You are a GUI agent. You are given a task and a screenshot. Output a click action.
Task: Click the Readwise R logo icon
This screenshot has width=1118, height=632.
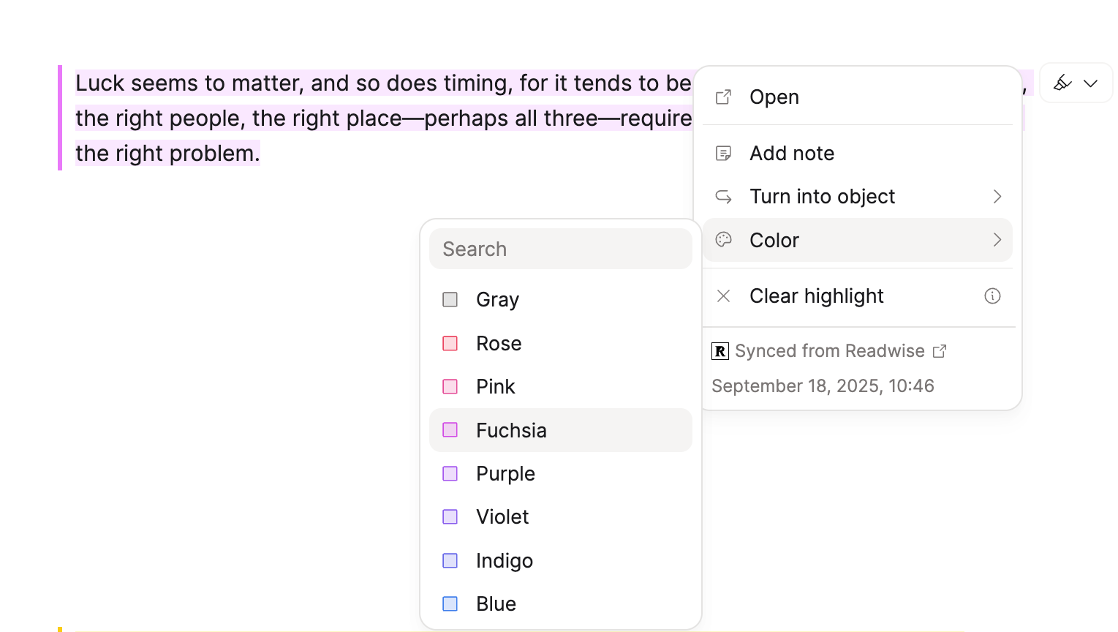click(x=719, y=351)
